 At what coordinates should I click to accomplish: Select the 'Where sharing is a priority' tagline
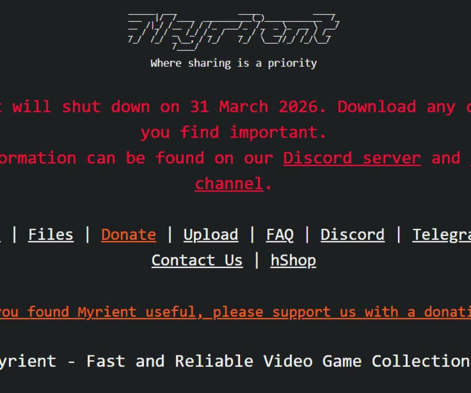(234, 63)
